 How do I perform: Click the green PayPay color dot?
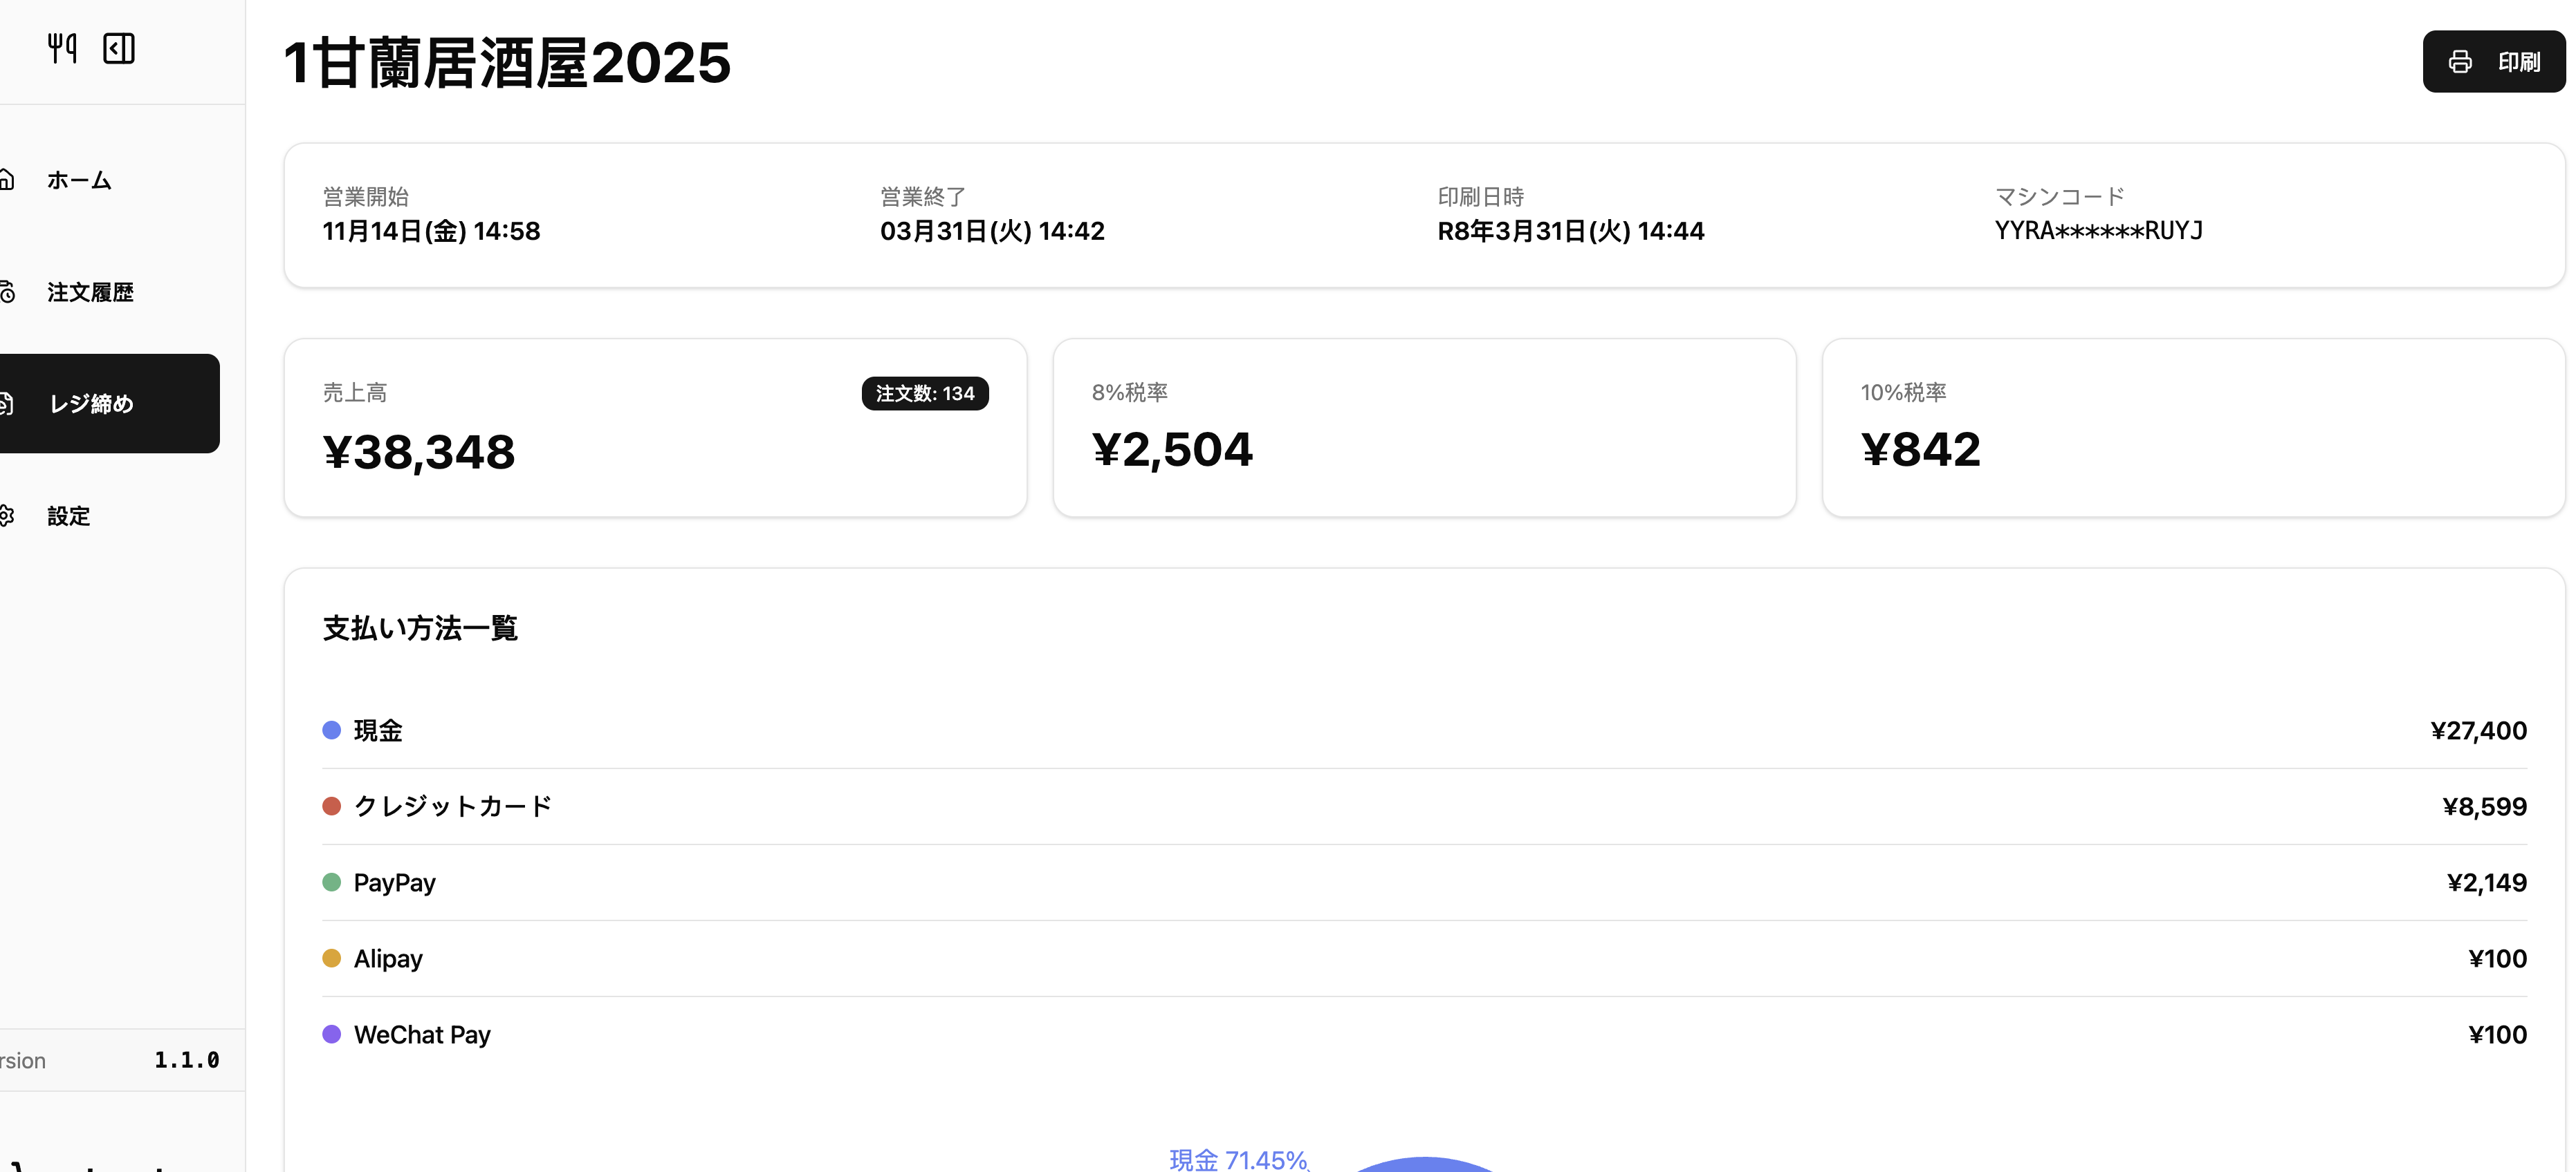click(x=332, y=882)
